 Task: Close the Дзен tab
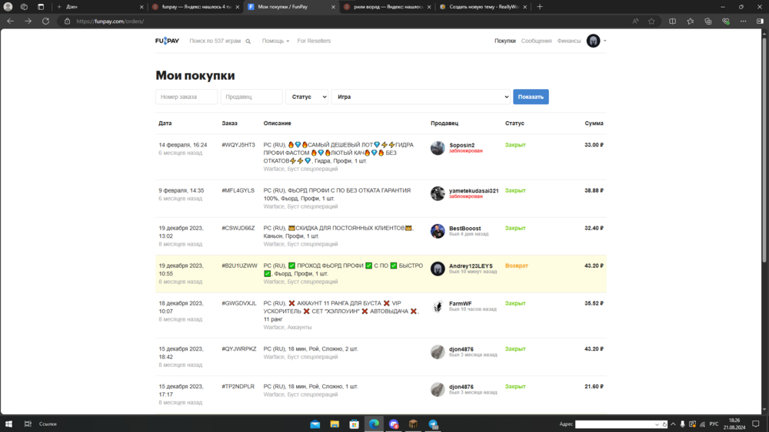[x=141, y=7]
